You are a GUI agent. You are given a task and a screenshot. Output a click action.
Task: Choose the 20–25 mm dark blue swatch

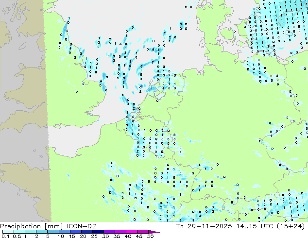point(86,232)
